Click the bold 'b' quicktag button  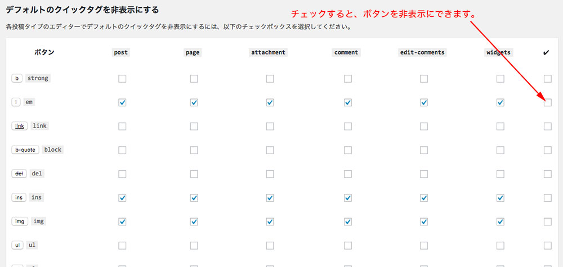[x=17, y=79]
